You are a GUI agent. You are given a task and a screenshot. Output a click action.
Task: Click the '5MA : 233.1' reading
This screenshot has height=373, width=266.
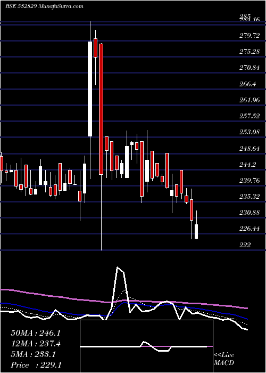click(34, 354)
